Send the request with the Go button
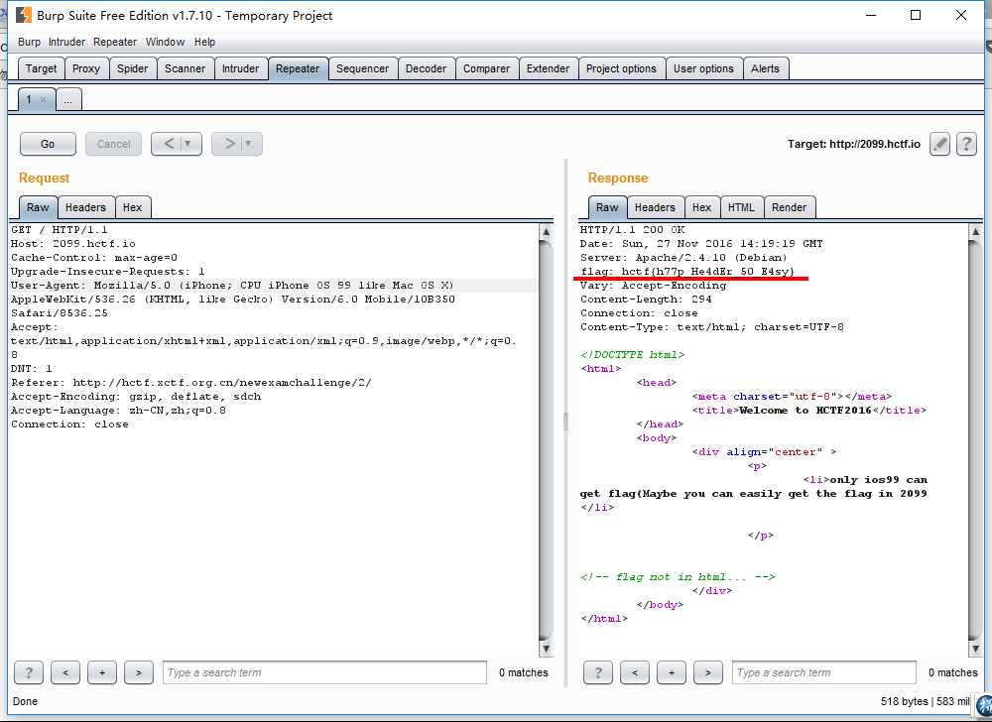This screenshot has height=722, width=992. (x=48, y=144)
